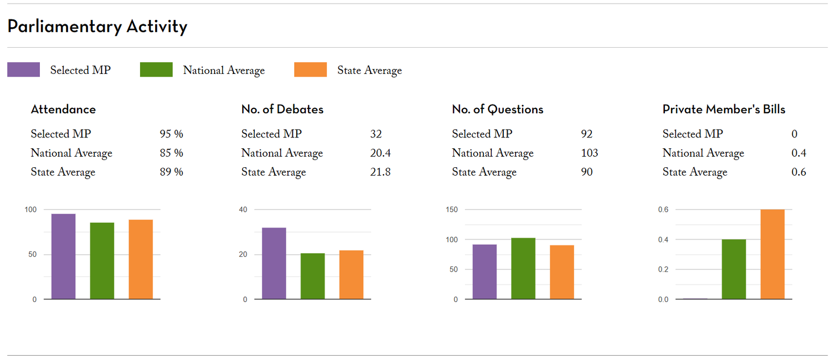This screenshot has width=839, height=356.
Task: Click State Average label under No. of Debates
Action: (x=274, y=172)
